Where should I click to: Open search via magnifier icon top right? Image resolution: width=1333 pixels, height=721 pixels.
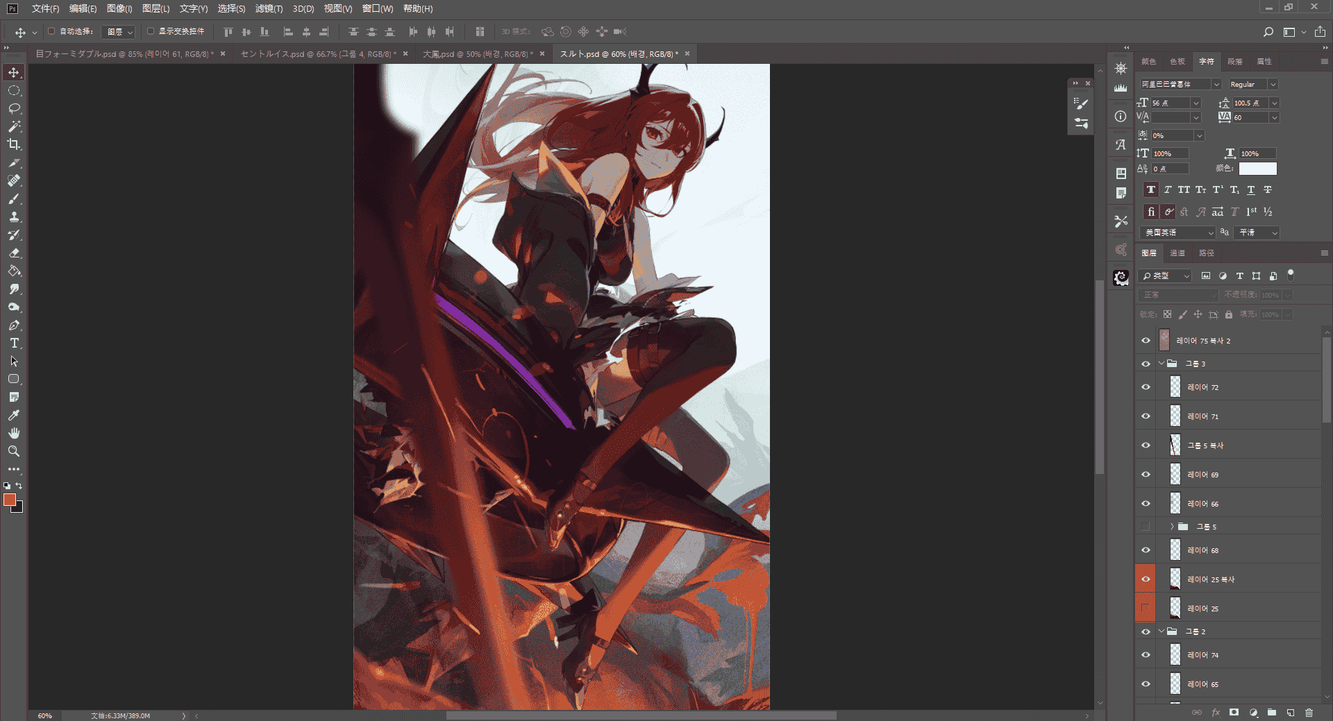1268,32
